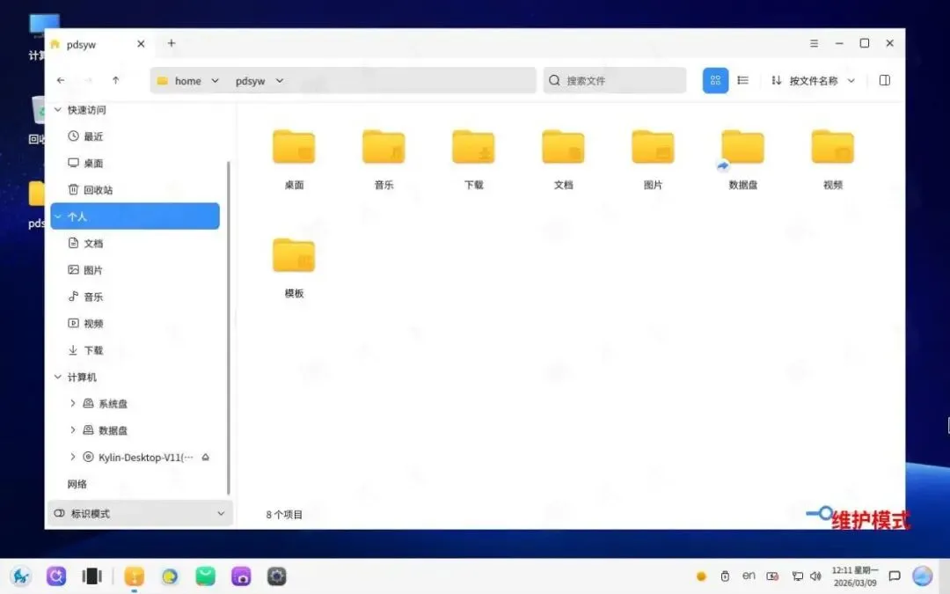The width and height of the screenshot is (950, 594).
Task: Close the pdsyw tab
Action: pos(141,44)
